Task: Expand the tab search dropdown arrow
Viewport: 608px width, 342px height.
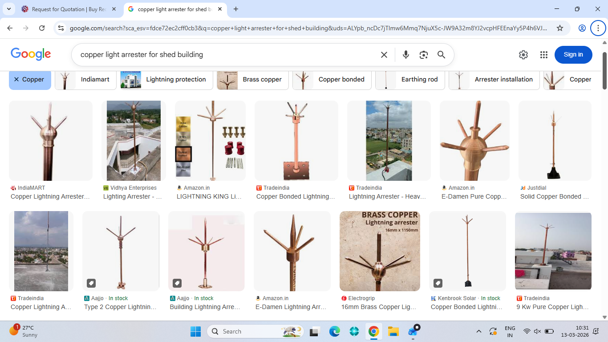Action: [x=8, y=9]
